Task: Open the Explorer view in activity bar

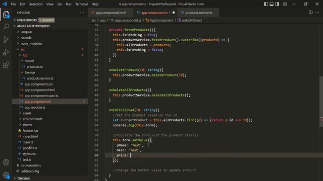Action: 6,15
